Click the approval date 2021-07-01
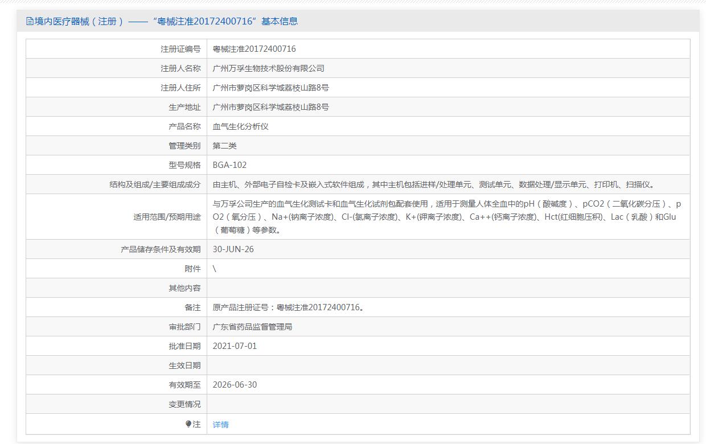706x444 pixels. tap(235, 346)
